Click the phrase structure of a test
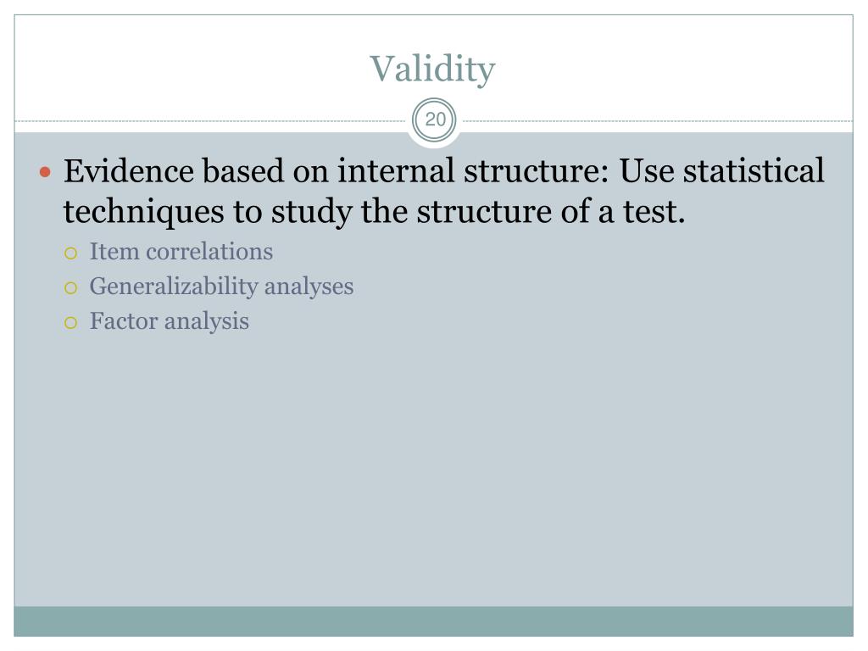 pyautogui.click(x=551, y=211)
